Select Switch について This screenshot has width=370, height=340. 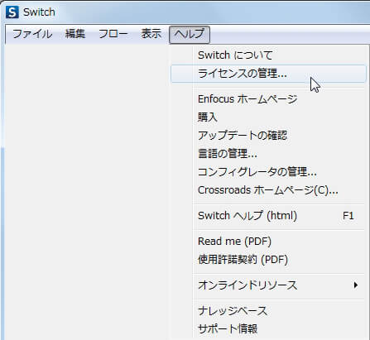point(268,55)
